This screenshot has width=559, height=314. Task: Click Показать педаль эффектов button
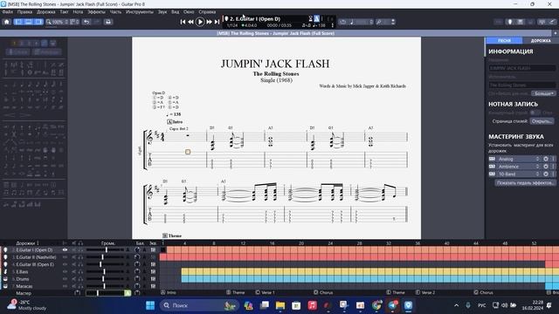pyautogui.click(x=525, y=182)
